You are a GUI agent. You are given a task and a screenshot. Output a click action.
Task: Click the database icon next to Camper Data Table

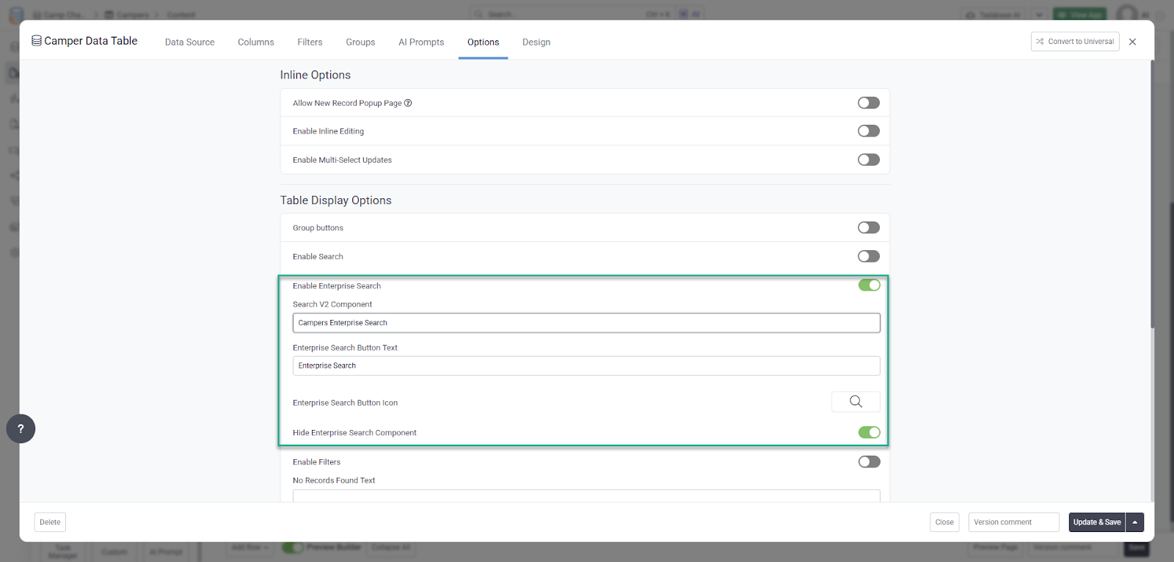(x=36, y=41)
